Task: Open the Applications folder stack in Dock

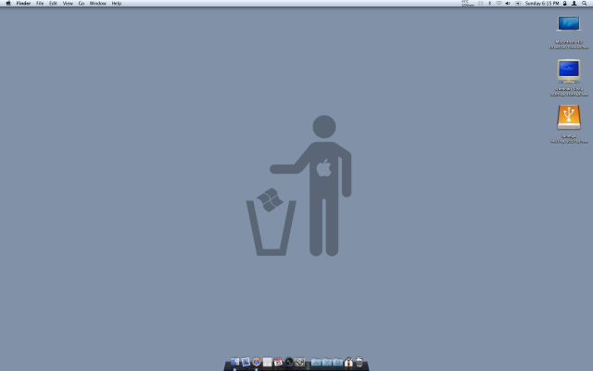Action: click(316, 363)
